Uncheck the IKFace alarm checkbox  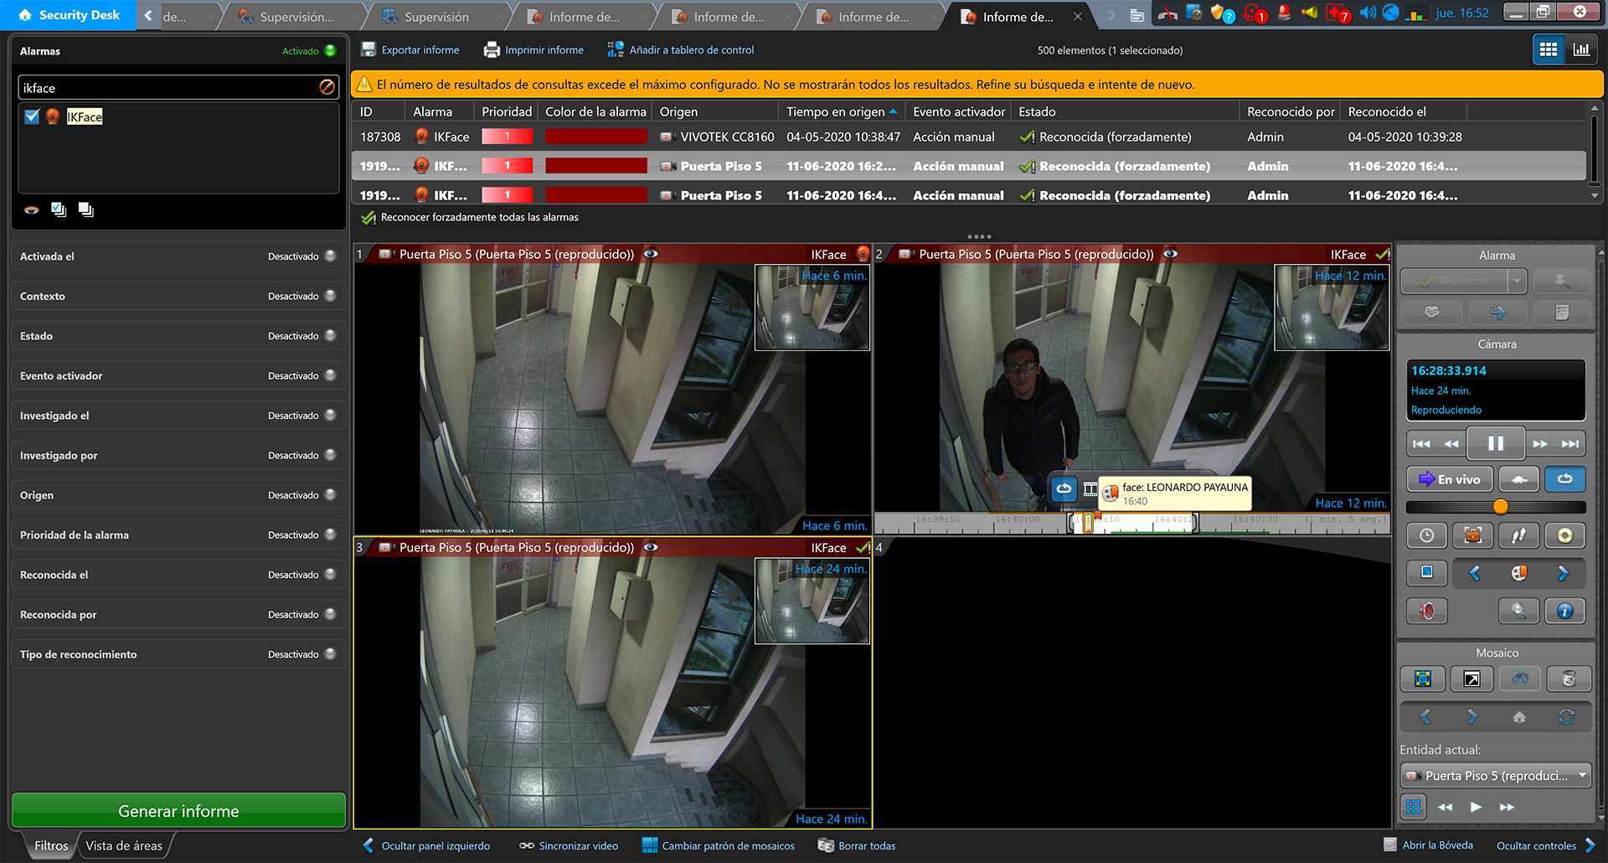click(x=32, y=116)
